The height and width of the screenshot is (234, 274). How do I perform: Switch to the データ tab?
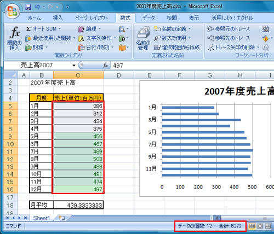coord(149,18)
